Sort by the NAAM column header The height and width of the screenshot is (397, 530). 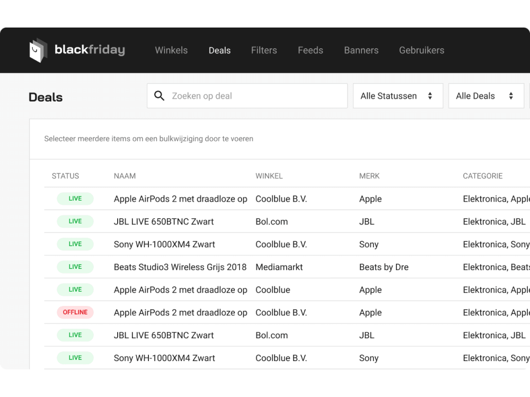(125, 176)
